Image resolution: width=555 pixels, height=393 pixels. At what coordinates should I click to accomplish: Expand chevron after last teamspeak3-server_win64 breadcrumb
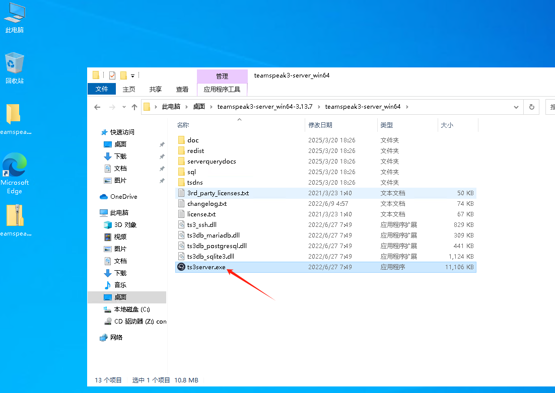click(407, 107)
